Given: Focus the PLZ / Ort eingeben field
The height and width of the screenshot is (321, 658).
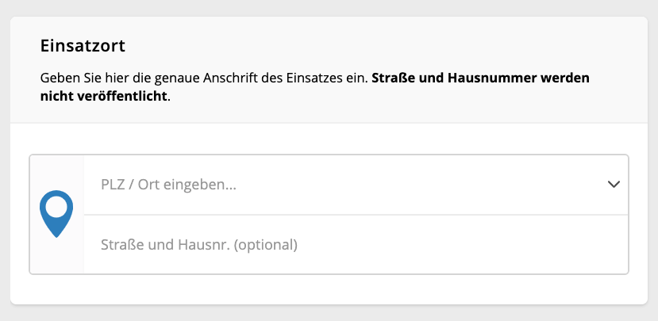Looking at the screenshot, I should [356, 185].
